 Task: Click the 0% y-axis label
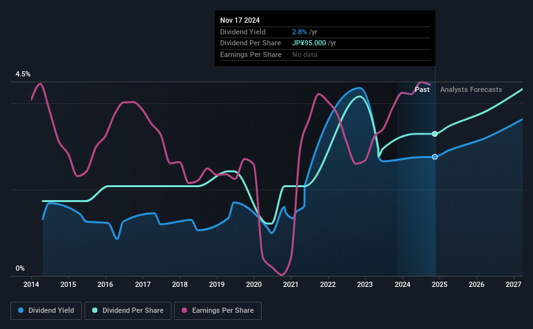(x=20, y=268)
